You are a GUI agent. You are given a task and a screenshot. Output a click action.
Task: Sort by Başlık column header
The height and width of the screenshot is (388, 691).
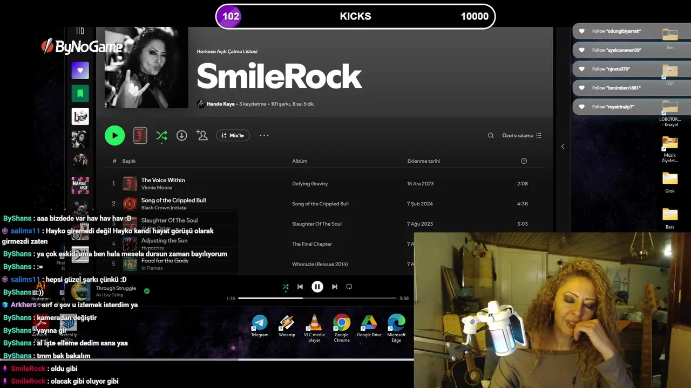[x=129, y=161]
